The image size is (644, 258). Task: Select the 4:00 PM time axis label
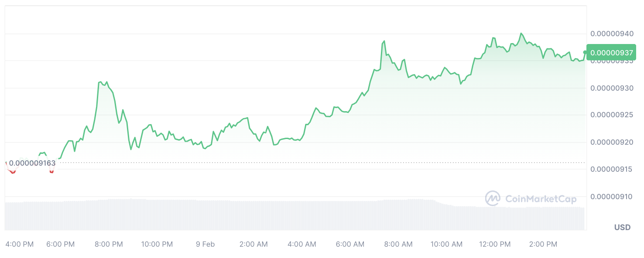pyautogui.click(x=20, y=244)
